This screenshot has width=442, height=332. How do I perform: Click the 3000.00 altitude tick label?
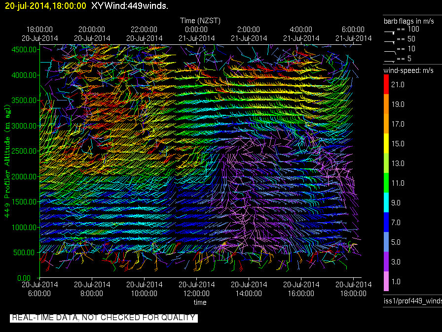(x=24, y=126)
